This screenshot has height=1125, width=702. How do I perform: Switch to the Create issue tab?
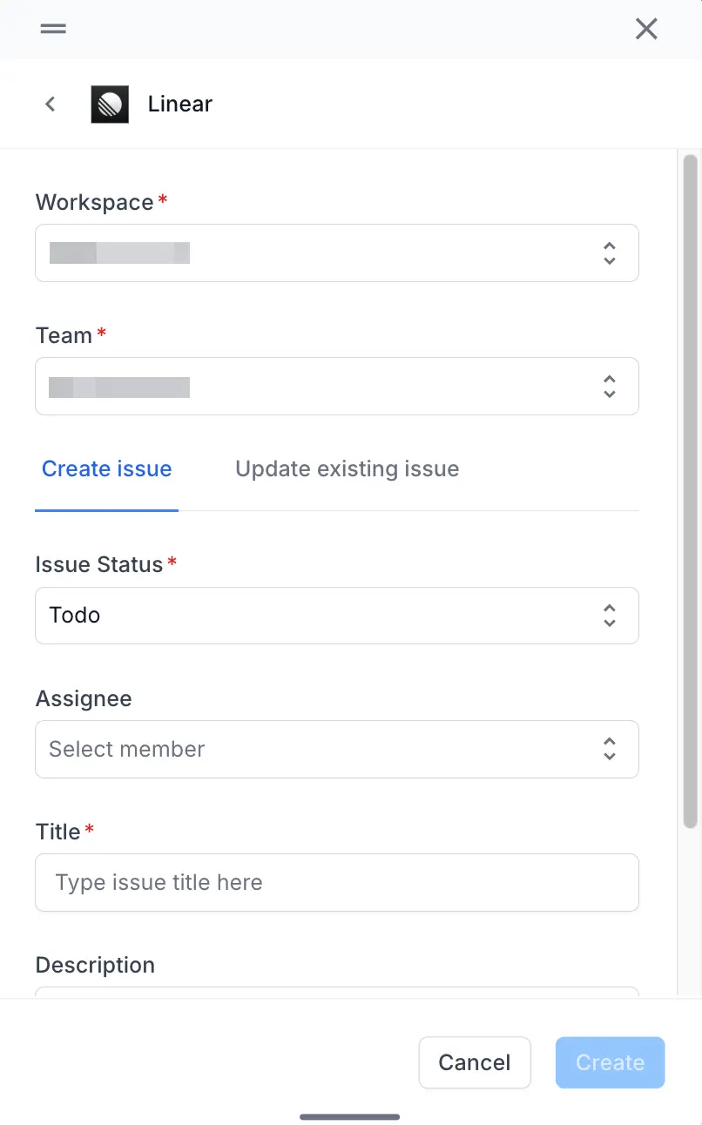tap(107, 469)
